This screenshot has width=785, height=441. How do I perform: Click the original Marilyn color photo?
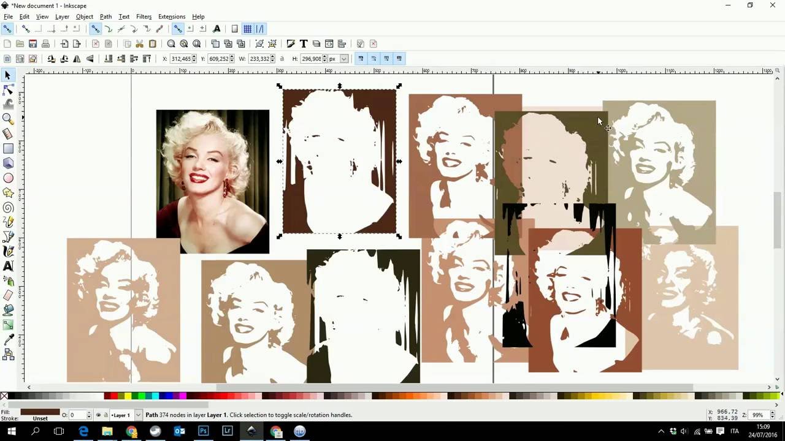tap(212, 181)
